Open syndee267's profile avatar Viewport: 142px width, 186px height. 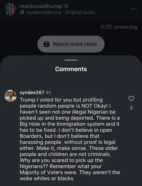click(x=11, y=96)
